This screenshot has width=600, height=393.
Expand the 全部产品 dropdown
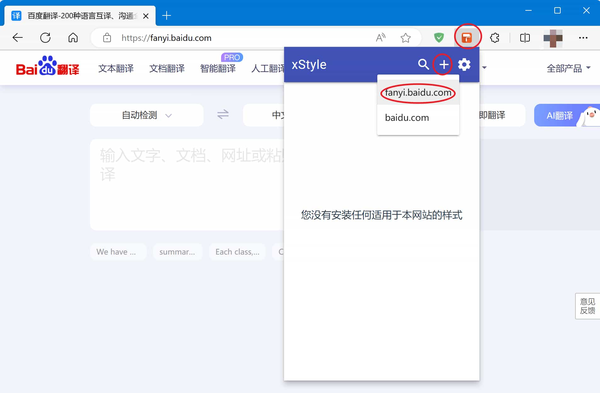tap(568, 68)
